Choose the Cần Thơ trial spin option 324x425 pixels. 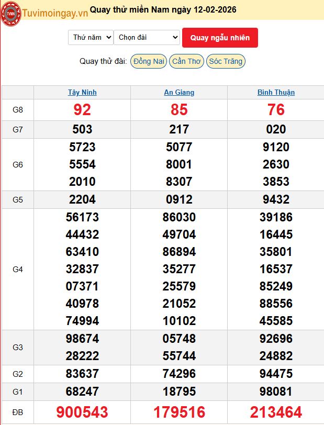pos(186,61)
